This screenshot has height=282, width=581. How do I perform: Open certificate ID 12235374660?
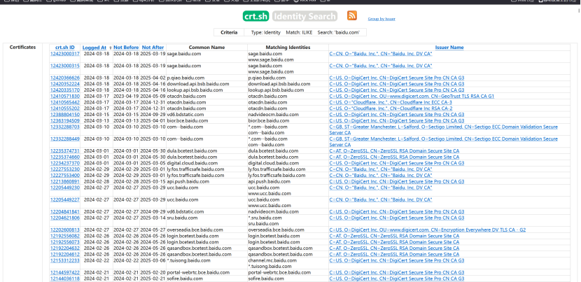pyautogui.click(x=65, y=157)
